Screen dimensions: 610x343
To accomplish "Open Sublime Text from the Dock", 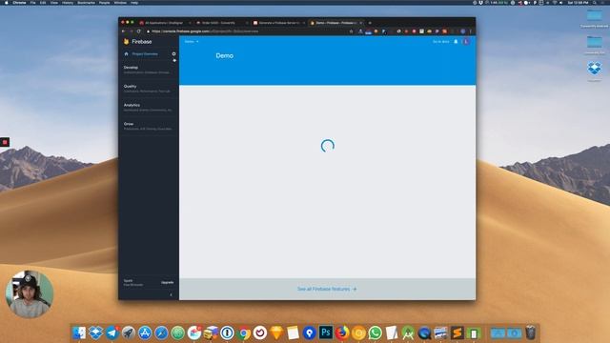I will point(457,333).
